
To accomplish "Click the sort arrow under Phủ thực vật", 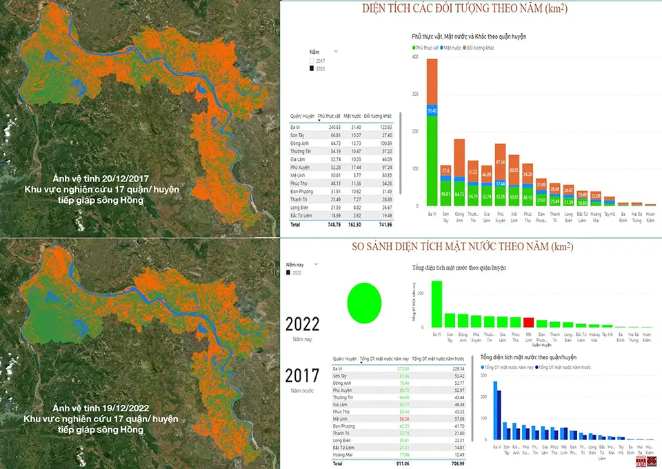I will pyautogui.click(x=319, y=120).
